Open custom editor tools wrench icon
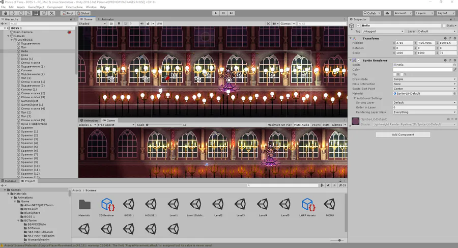The image size is (458, 248). pyautogui.click(x=52, y=13)
